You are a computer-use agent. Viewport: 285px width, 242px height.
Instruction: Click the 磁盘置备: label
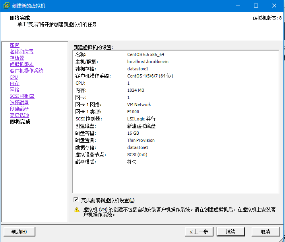point(86,140)
